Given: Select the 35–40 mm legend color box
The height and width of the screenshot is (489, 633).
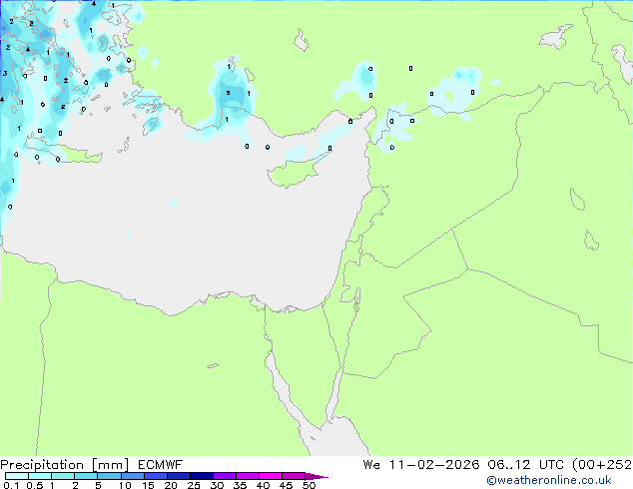Looking at the screenshot, I should pyautogui.click(x=248, y=476).
